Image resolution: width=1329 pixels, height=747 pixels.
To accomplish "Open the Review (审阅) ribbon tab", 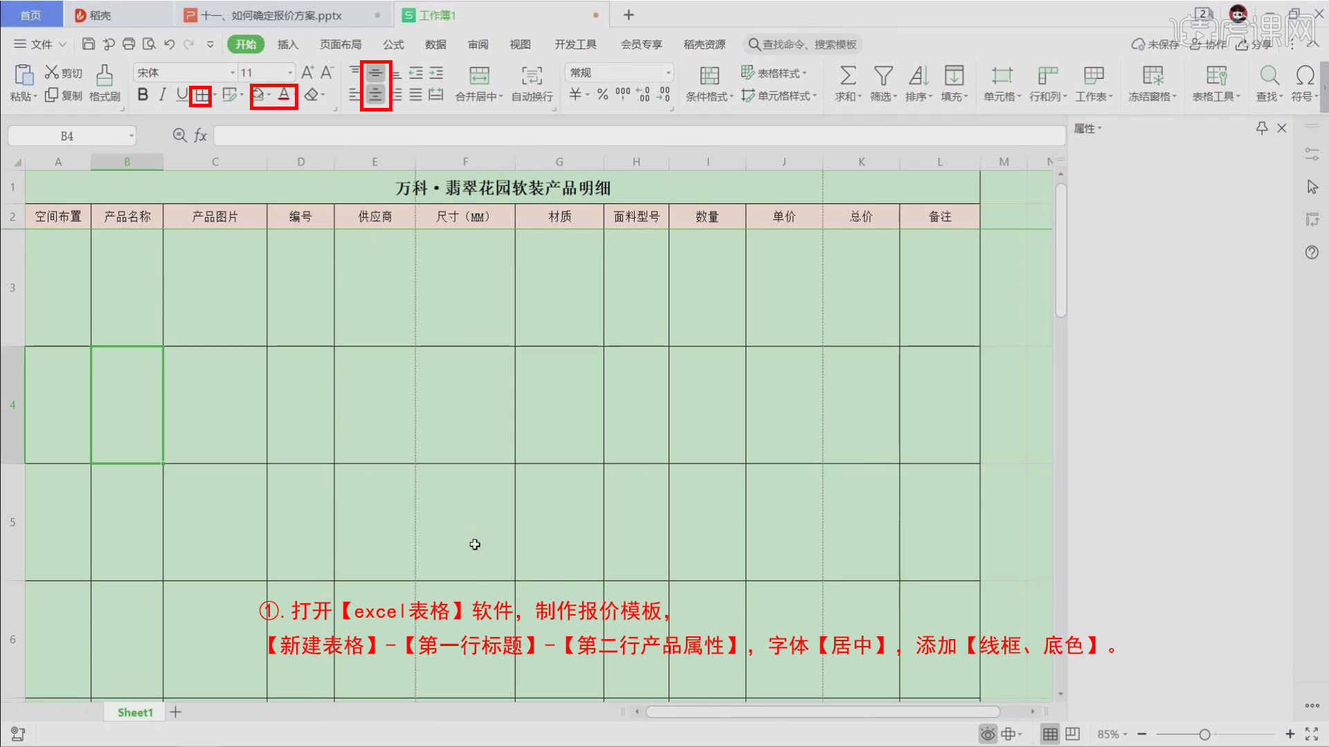I will (x=478, y=44).
